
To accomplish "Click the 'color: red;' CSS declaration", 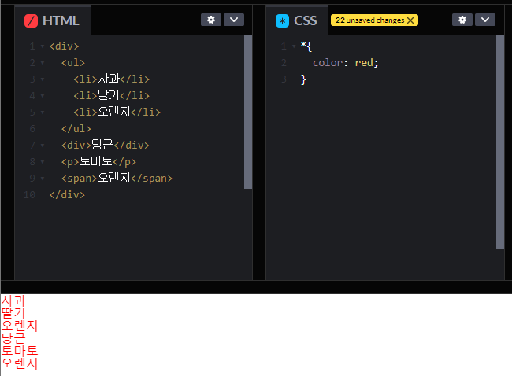I will pyautogui.click(x=346, y=63).
